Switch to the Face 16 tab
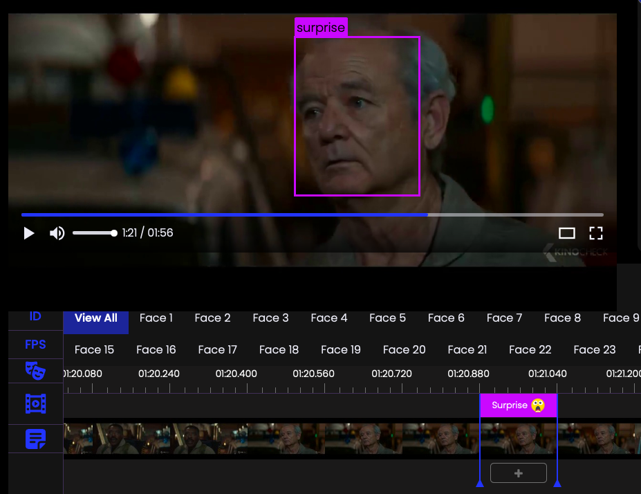This screenshot has height=494, width=641. [156, 349]
